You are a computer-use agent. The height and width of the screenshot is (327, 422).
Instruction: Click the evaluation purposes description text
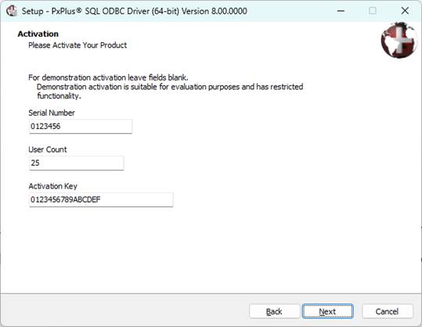tap(170, 87)
